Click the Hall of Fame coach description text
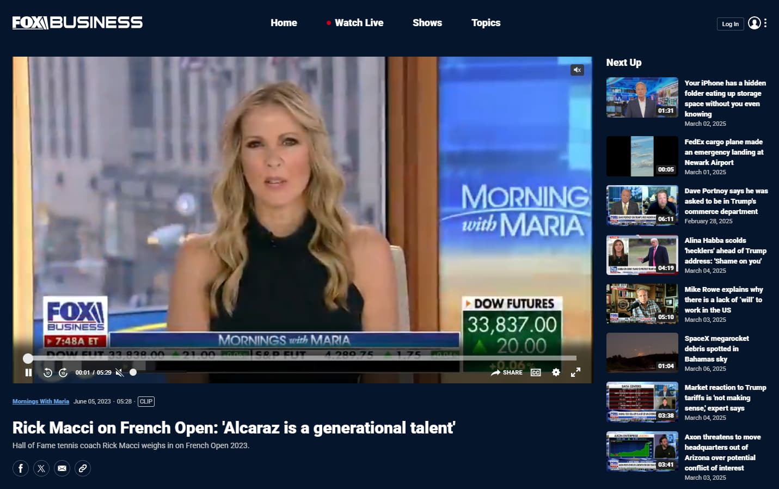 [x=131, y=445]
